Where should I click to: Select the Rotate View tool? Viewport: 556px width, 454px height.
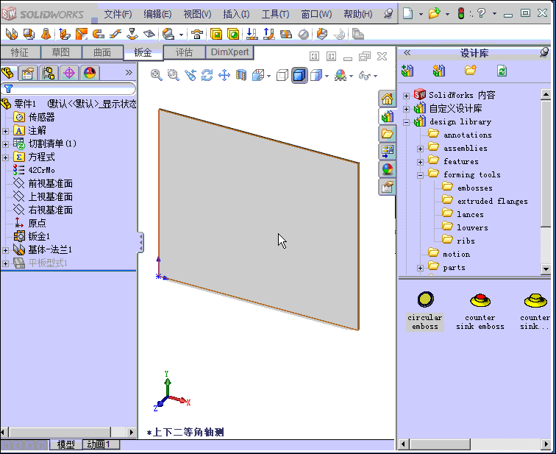tap(207, 75)
